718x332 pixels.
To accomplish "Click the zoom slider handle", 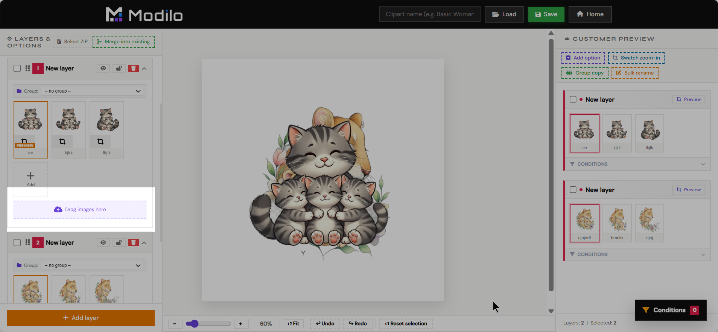I will tap(194, 324).
